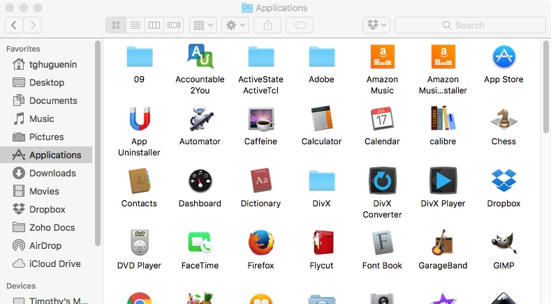The width and height of the screenshot is (551, 304).
Task: Select the 09 folder
Action: coord(140,56)
